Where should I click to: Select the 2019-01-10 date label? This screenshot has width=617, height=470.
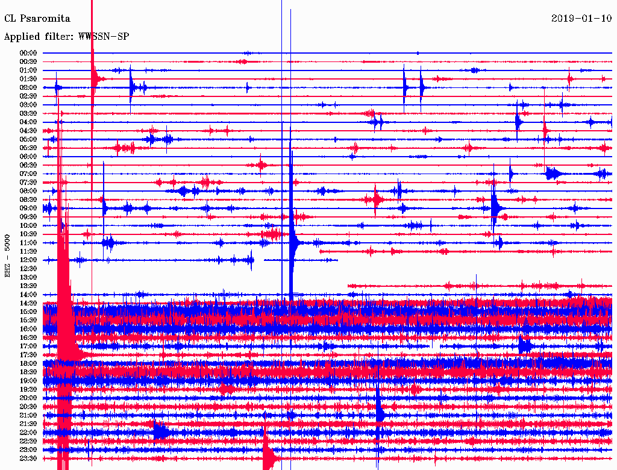pos(581,19)
